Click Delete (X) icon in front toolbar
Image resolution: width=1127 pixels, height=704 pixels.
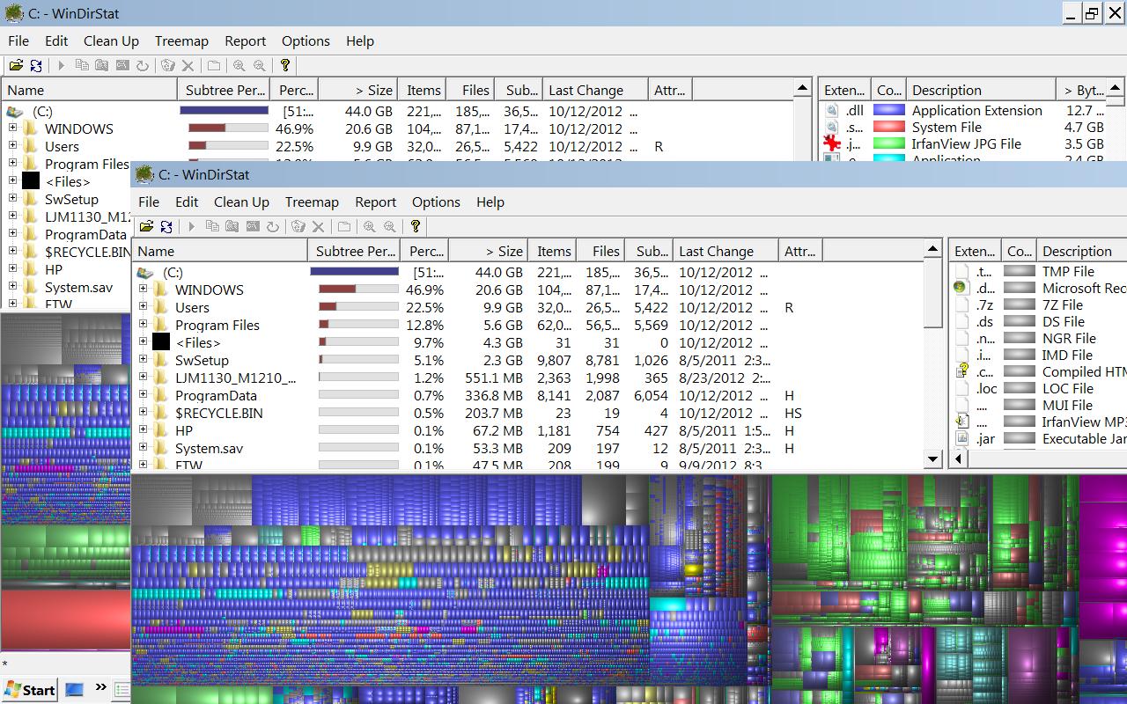tap(319, 226)
